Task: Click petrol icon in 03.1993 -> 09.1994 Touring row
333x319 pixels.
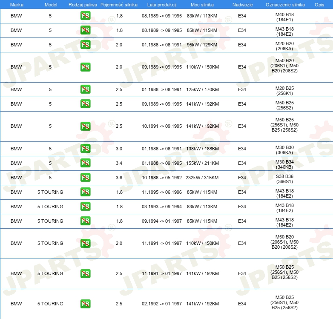Action: 85,207
